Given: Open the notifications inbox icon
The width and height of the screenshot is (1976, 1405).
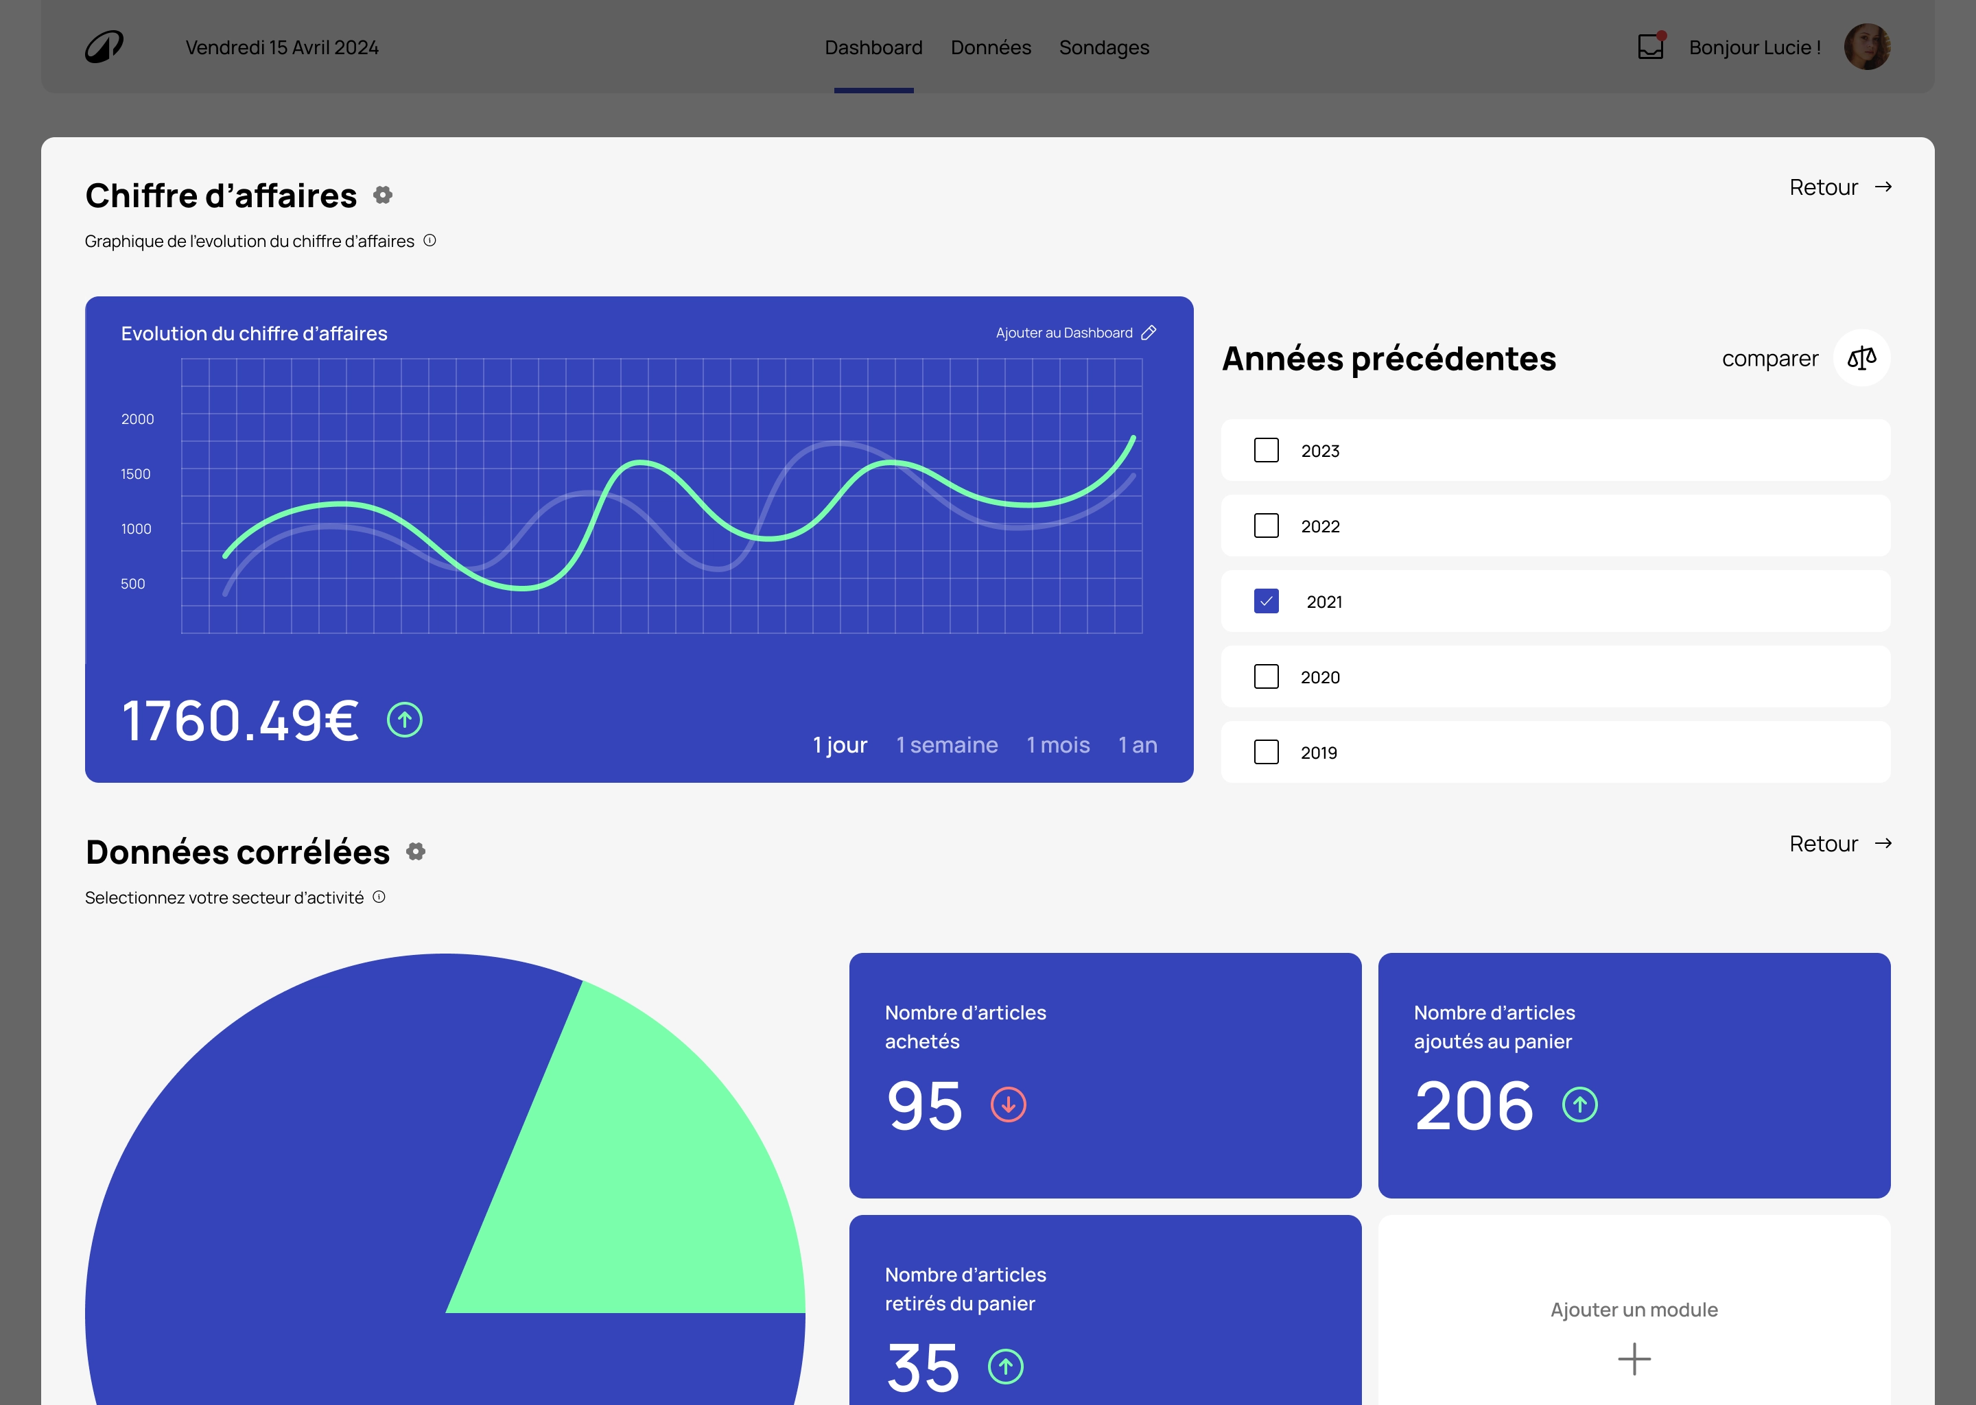Looking at the screenshot, I should (1651, 46).
